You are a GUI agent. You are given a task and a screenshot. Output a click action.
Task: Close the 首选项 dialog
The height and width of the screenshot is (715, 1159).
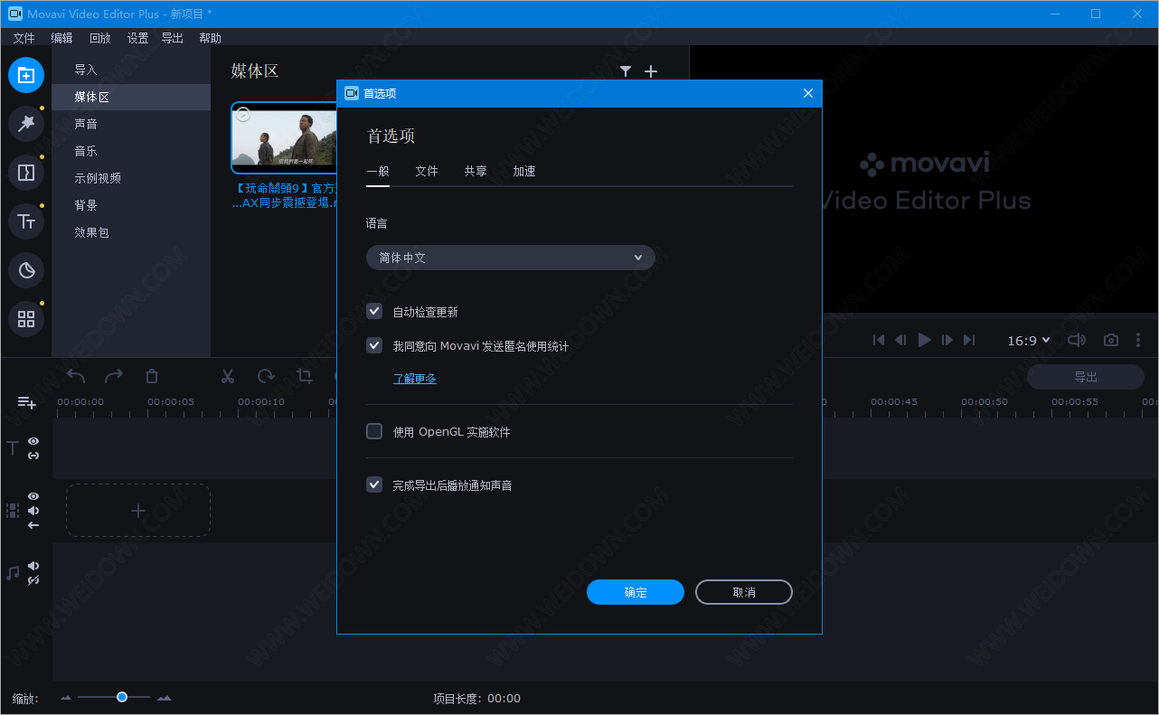tap(808, 93)
